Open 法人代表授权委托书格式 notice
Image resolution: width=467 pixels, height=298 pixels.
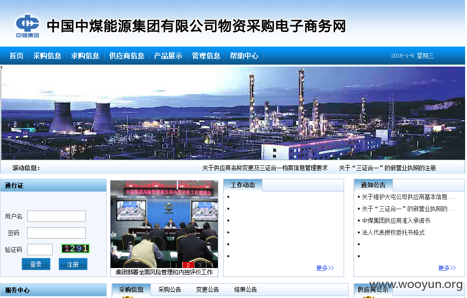click(393, 233)
